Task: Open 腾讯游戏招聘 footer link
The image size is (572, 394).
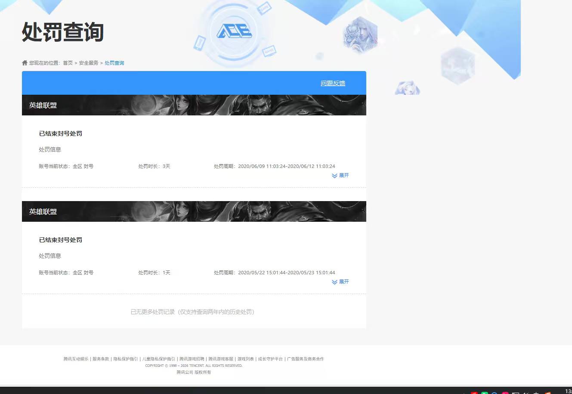Action: coord(192,359)
